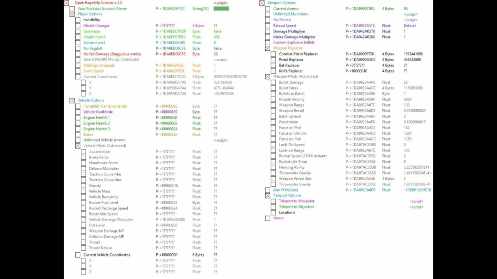Select the Acceleration entry label
The width and height of the screenshot is (497, 279).
coord(99,152)
